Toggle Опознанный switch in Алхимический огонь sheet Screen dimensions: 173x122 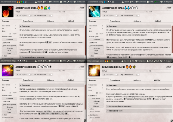click(x=51, y=16)
